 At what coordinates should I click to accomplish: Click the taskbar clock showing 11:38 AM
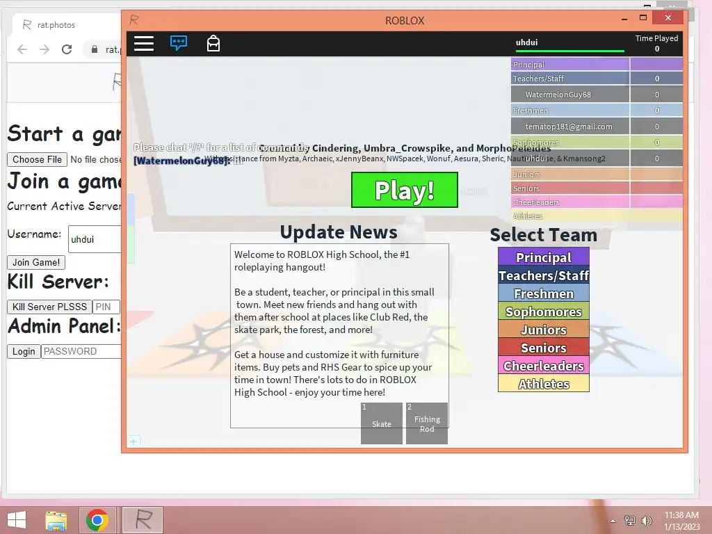[681, 520]
